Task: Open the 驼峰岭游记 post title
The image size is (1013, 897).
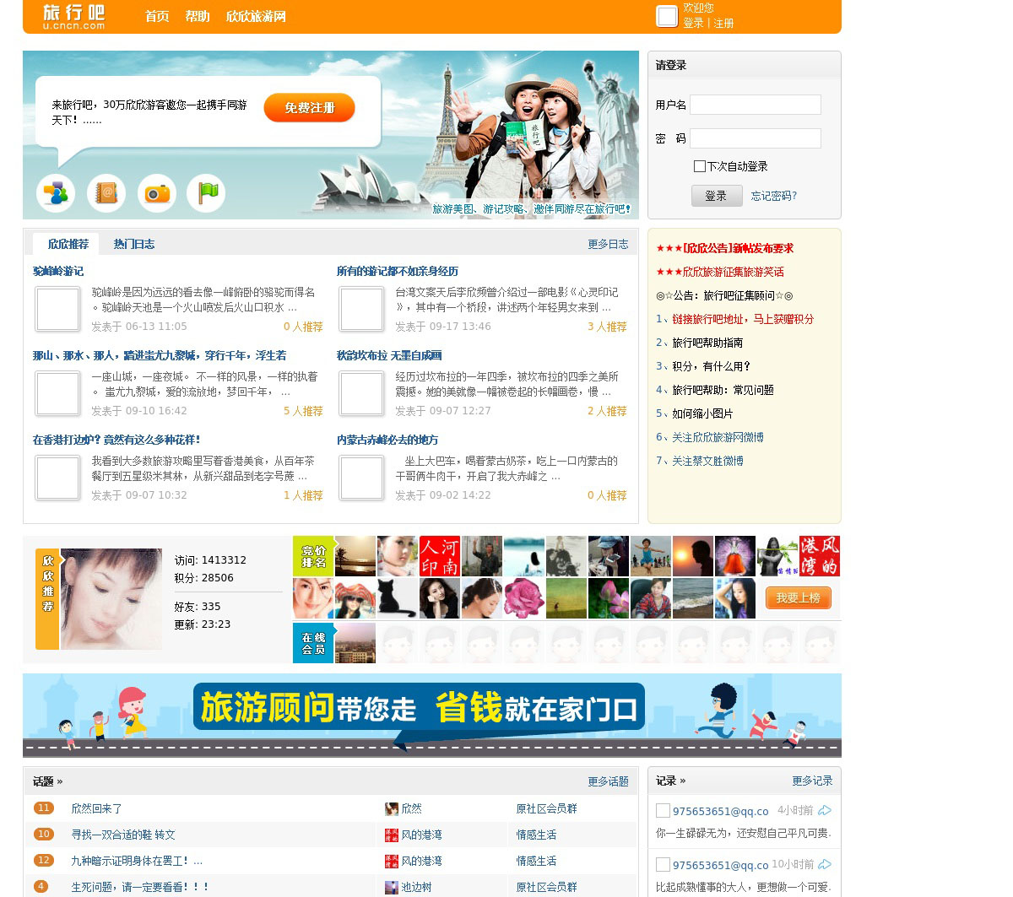Action: (58, 271)
